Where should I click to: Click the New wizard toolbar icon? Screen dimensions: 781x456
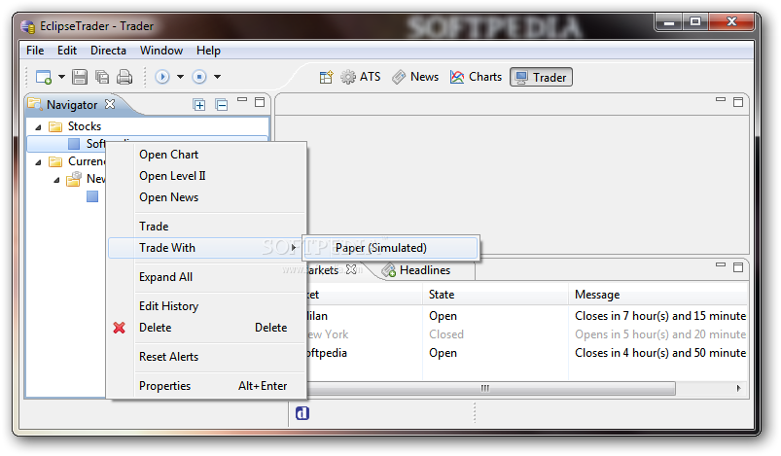coord(44,77)
